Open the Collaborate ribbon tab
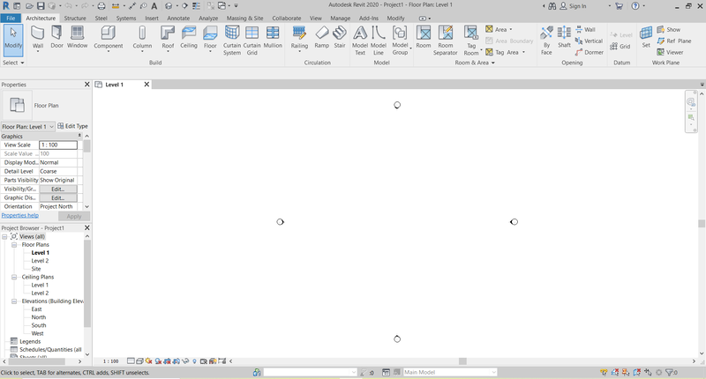Screen dimensions: 706x379 (286, 18)
